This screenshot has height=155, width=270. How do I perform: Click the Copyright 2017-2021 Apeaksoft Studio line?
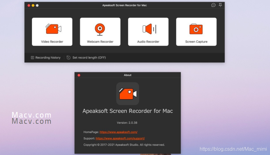(x=124, y=145)
